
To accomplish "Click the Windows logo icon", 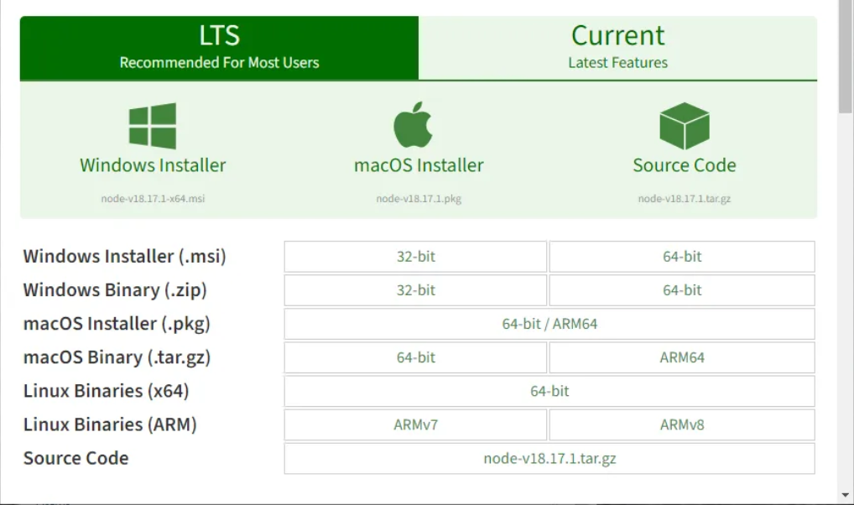I will (153, 126).
